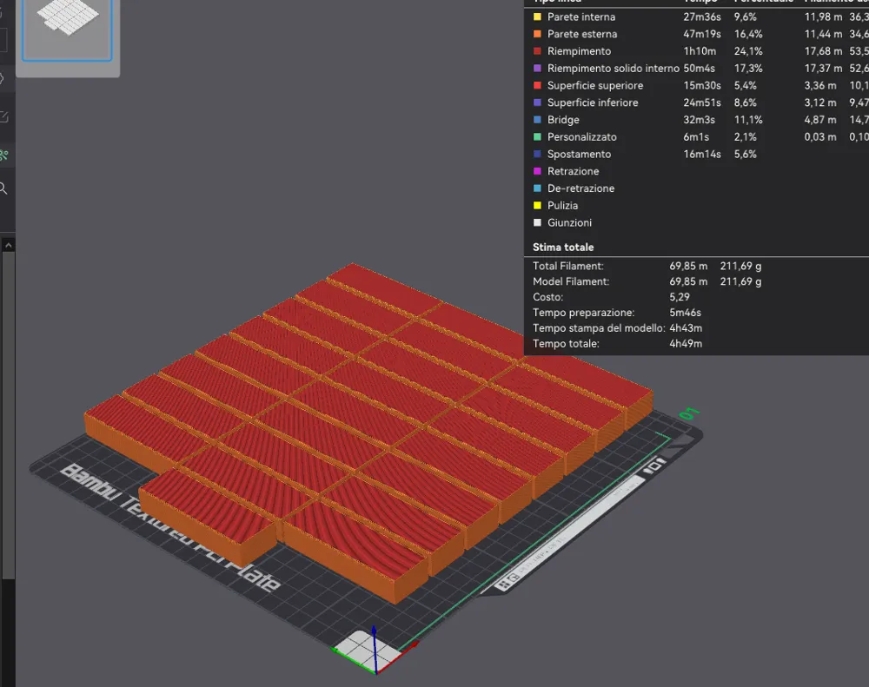Viewport: 869px width, 687px height.
Task: Click Spostamento time 16m14s
Action: pyautogui.click(x=701, y=154)
